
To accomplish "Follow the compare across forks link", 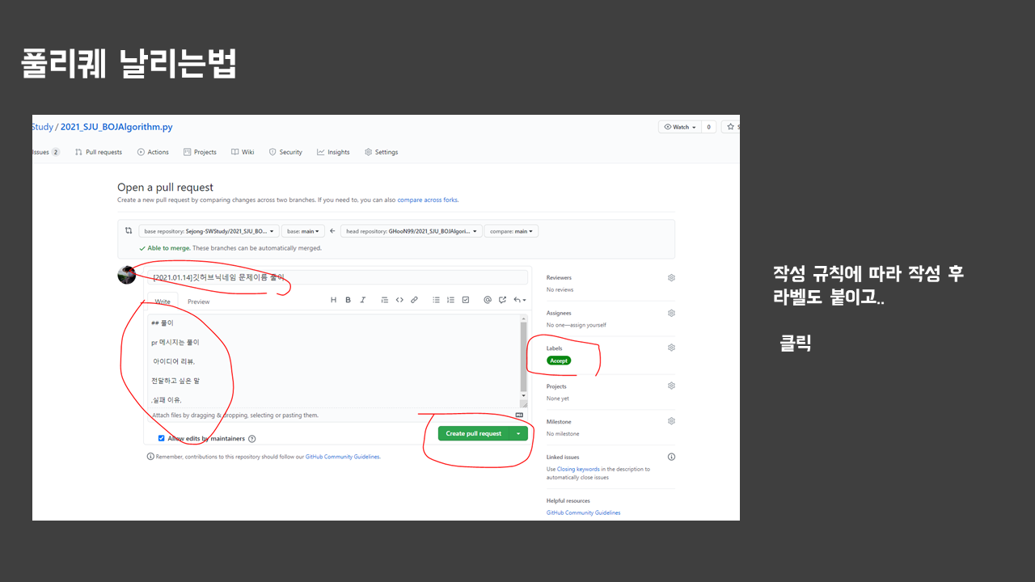I will pos(427,200).
